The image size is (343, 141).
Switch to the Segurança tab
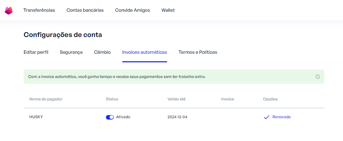71,52
